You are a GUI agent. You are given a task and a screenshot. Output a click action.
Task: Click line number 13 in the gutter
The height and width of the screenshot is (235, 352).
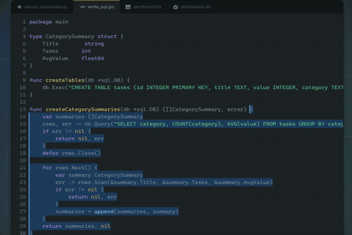tap(23, 109)
